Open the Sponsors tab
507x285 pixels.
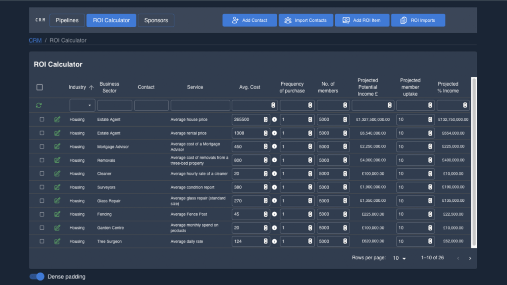point(156,20)
